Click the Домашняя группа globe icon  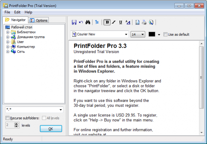coord(13,37)
